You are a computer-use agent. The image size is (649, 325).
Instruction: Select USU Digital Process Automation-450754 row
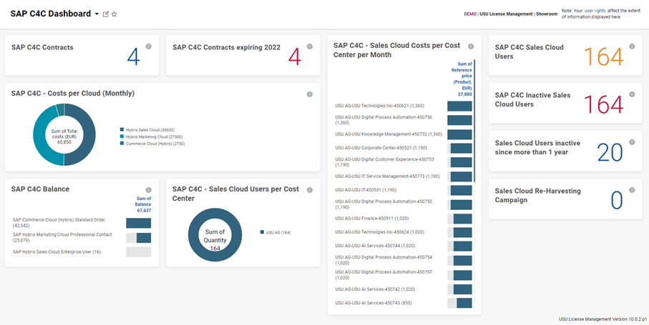pos(404,260)
